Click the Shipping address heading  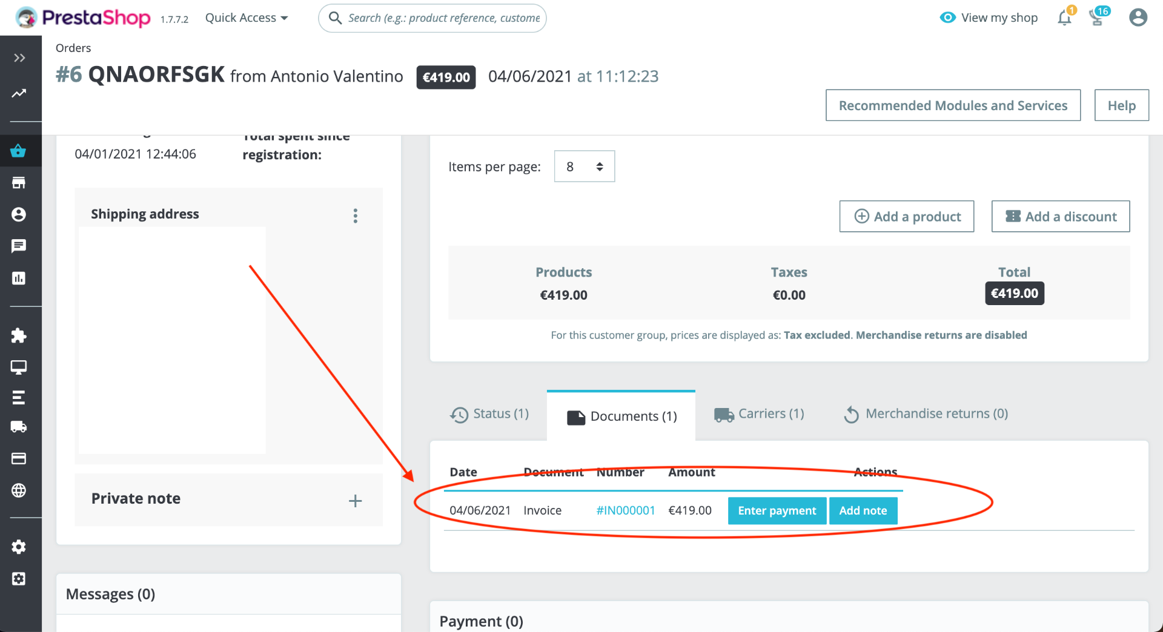[x=145, y=214]
